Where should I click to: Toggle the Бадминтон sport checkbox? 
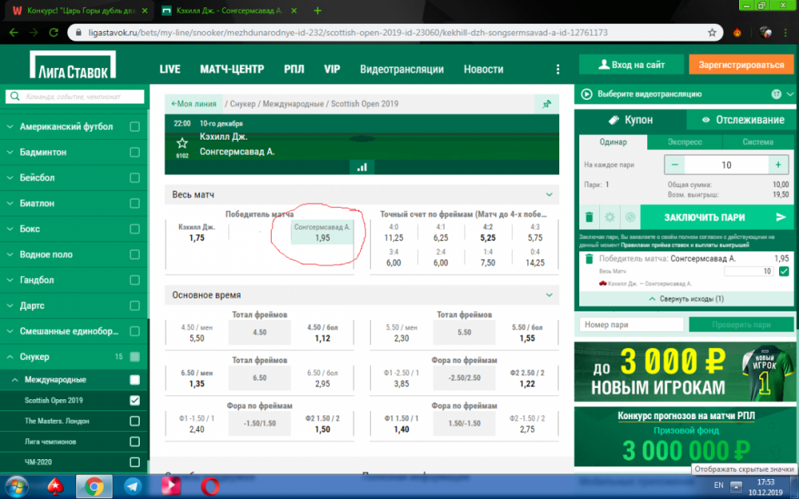click(134, 152)
